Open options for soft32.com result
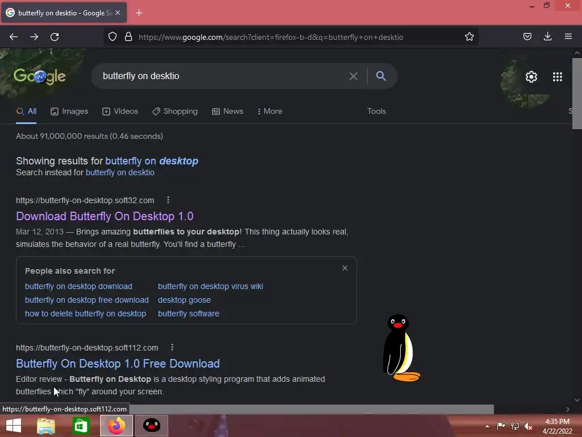The height and width of the screenshot is (437, 582). tap(168, 200)
